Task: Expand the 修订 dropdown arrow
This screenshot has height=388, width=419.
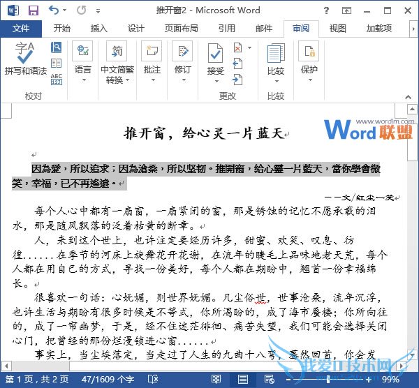Action: (184, 80)
